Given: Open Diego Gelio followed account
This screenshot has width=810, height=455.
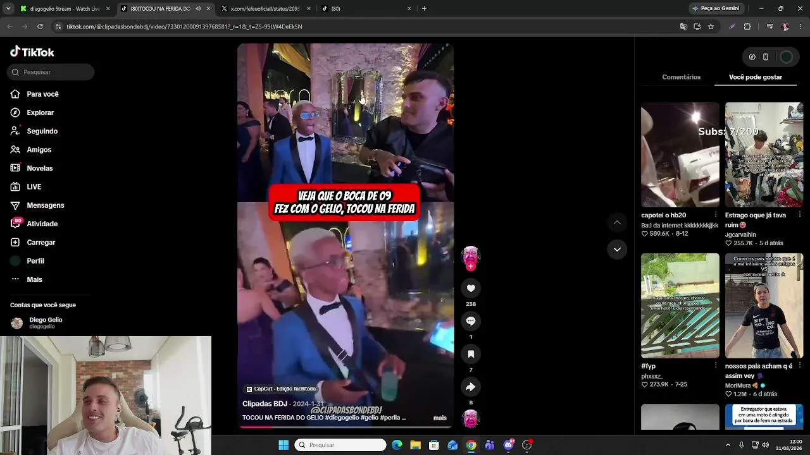Looking at the screenshot, I should pos(37,323).
